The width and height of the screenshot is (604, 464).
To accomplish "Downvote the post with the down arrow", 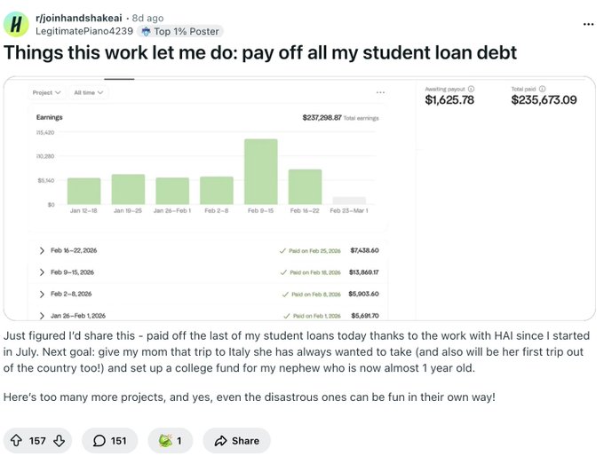I will click(x=60, y=440).
